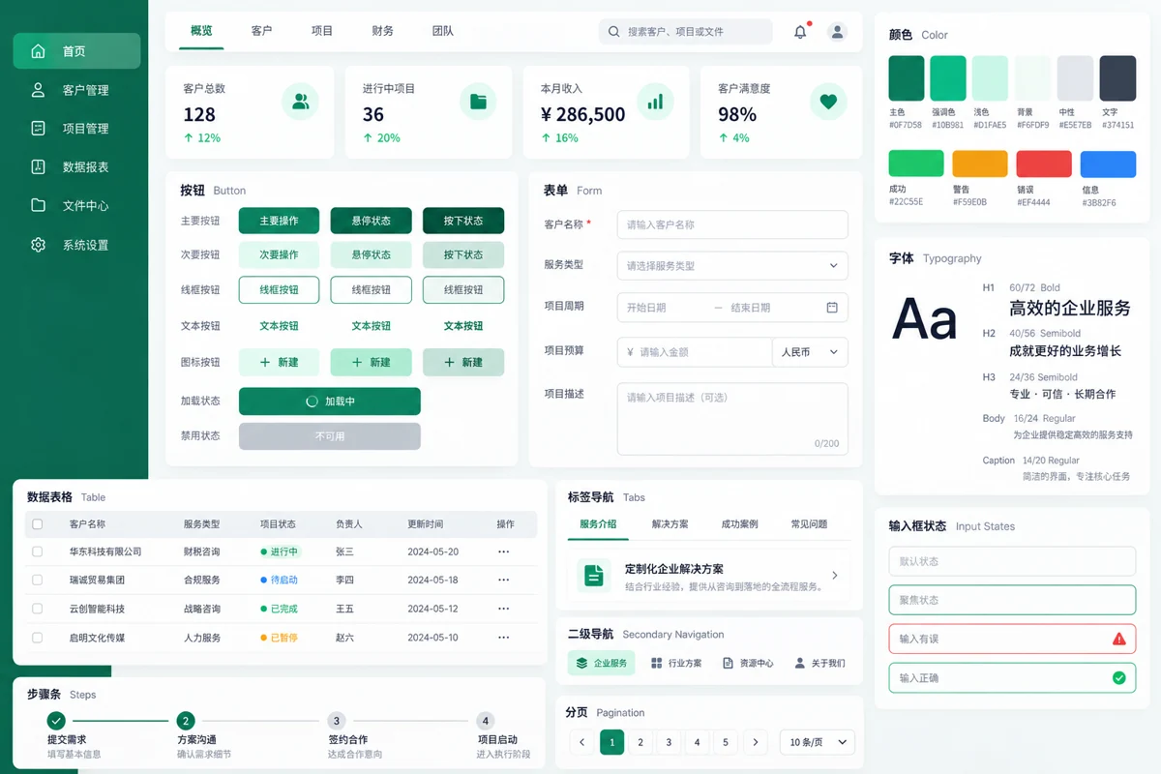Click the notification bell icon
The height and width of the screenshot is (774, 1161).
pos(800,32)
